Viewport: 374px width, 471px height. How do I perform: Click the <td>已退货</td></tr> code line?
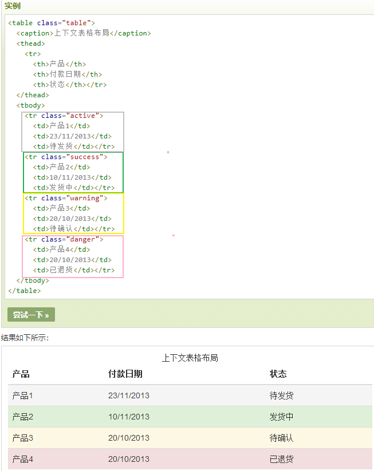pyautogui.click(x=74, y=270)
